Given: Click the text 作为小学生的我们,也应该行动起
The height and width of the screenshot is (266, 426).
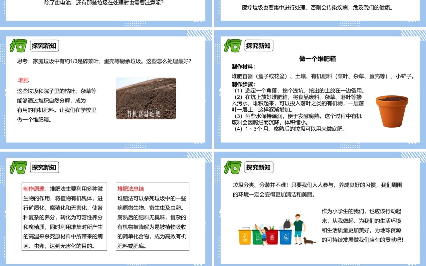Looking at the screenshot, I should (x=361, y=211).
